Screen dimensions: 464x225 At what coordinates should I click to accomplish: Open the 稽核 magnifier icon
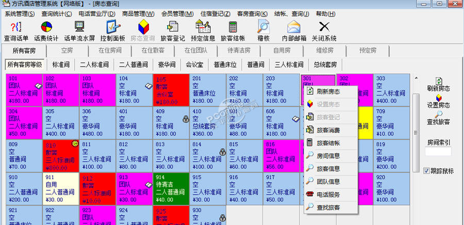point(263,27)
